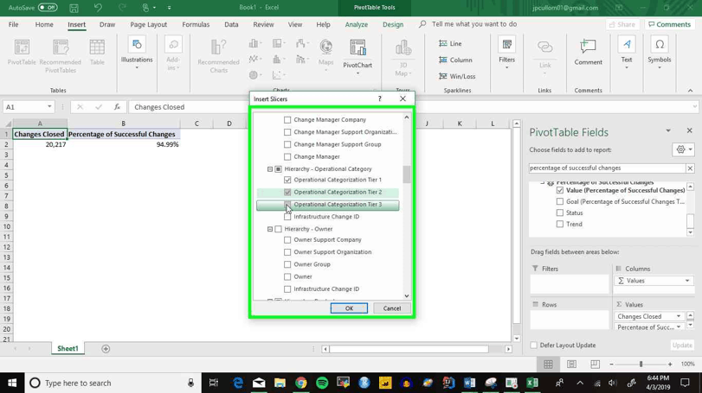Confirm Insert Slicers with OK
Viewport: 702px width, 393px height.
pyautogui.click(x=349, y=308)
